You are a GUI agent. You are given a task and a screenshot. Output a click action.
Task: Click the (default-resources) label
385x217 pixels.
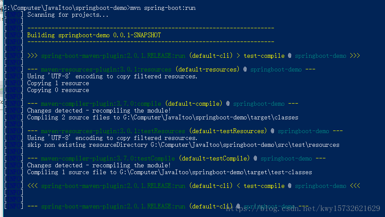click(x=207, y=69)
